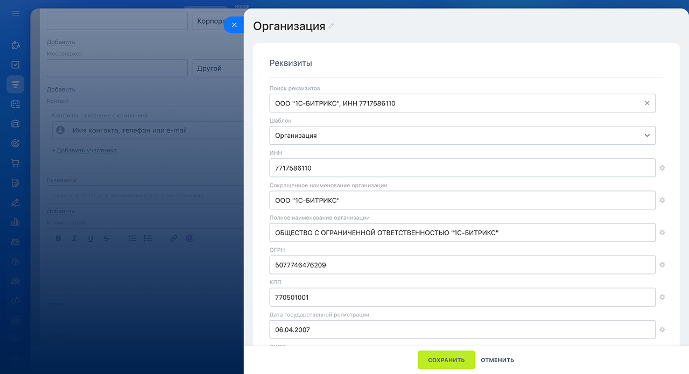Open gear settings for the ОГРН field
This screenshot has height=374, width=689.
pyautogui.click(x=663, y=265)
